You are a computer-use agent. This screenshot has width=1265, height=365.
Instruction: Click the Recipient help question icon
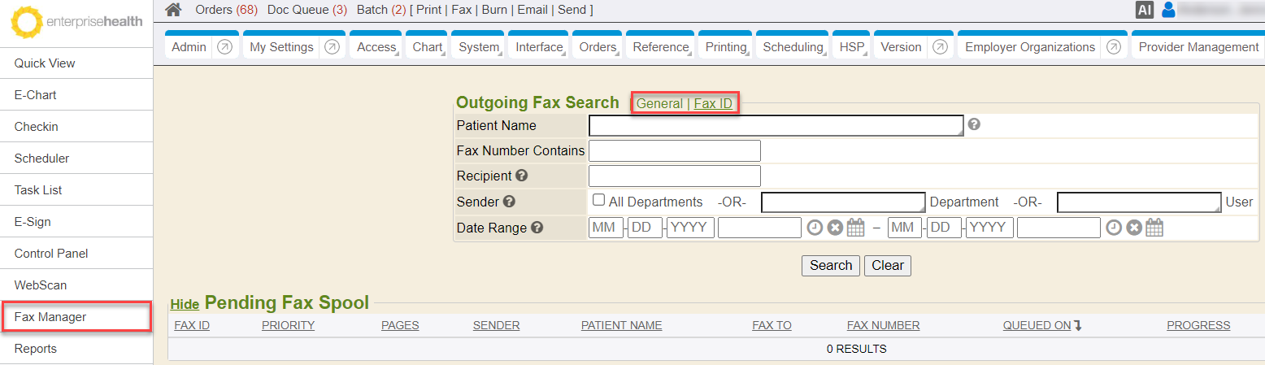[522, 176]
